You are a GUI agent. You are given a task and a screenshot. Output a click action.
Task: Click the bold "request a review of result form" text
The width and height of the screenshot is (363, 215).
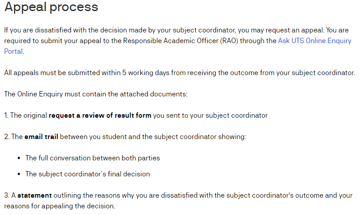point(100,115)
